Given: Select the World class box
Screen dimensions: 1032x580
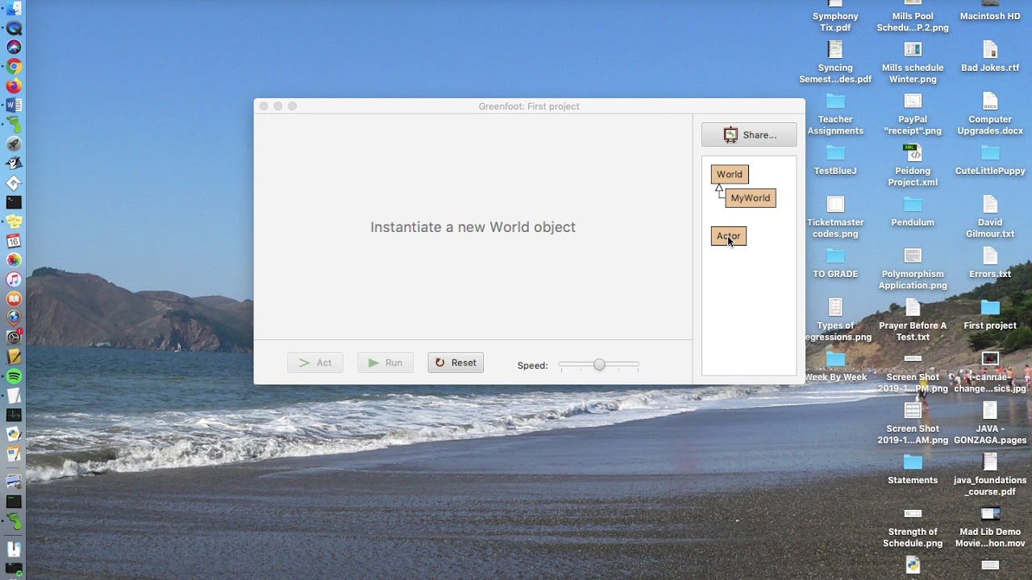Looking at the screenshot, I should pyautogui.click(x=730, y=174).
